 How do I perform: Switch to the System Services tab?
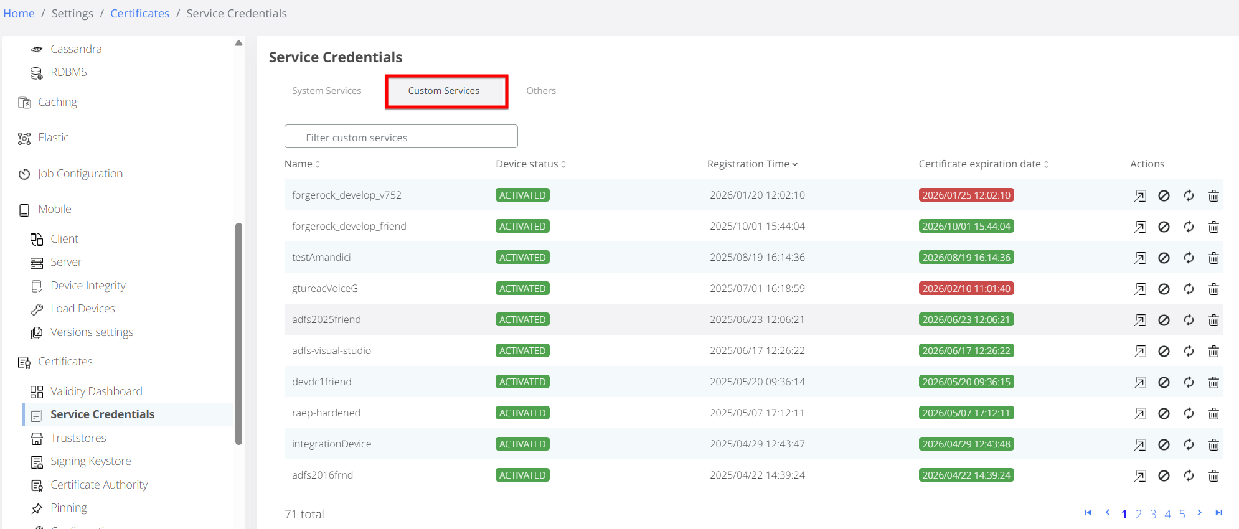click(326, 91)
